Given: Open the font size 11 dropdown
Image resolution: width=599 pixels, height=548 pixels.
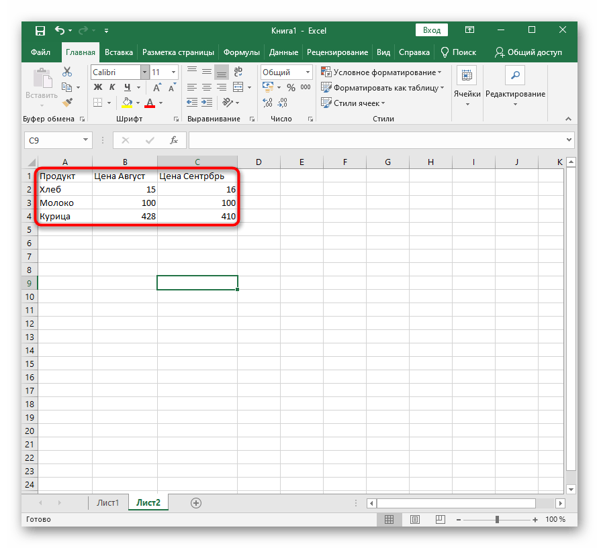Looking at the screenshot, I should coord(173,72).
